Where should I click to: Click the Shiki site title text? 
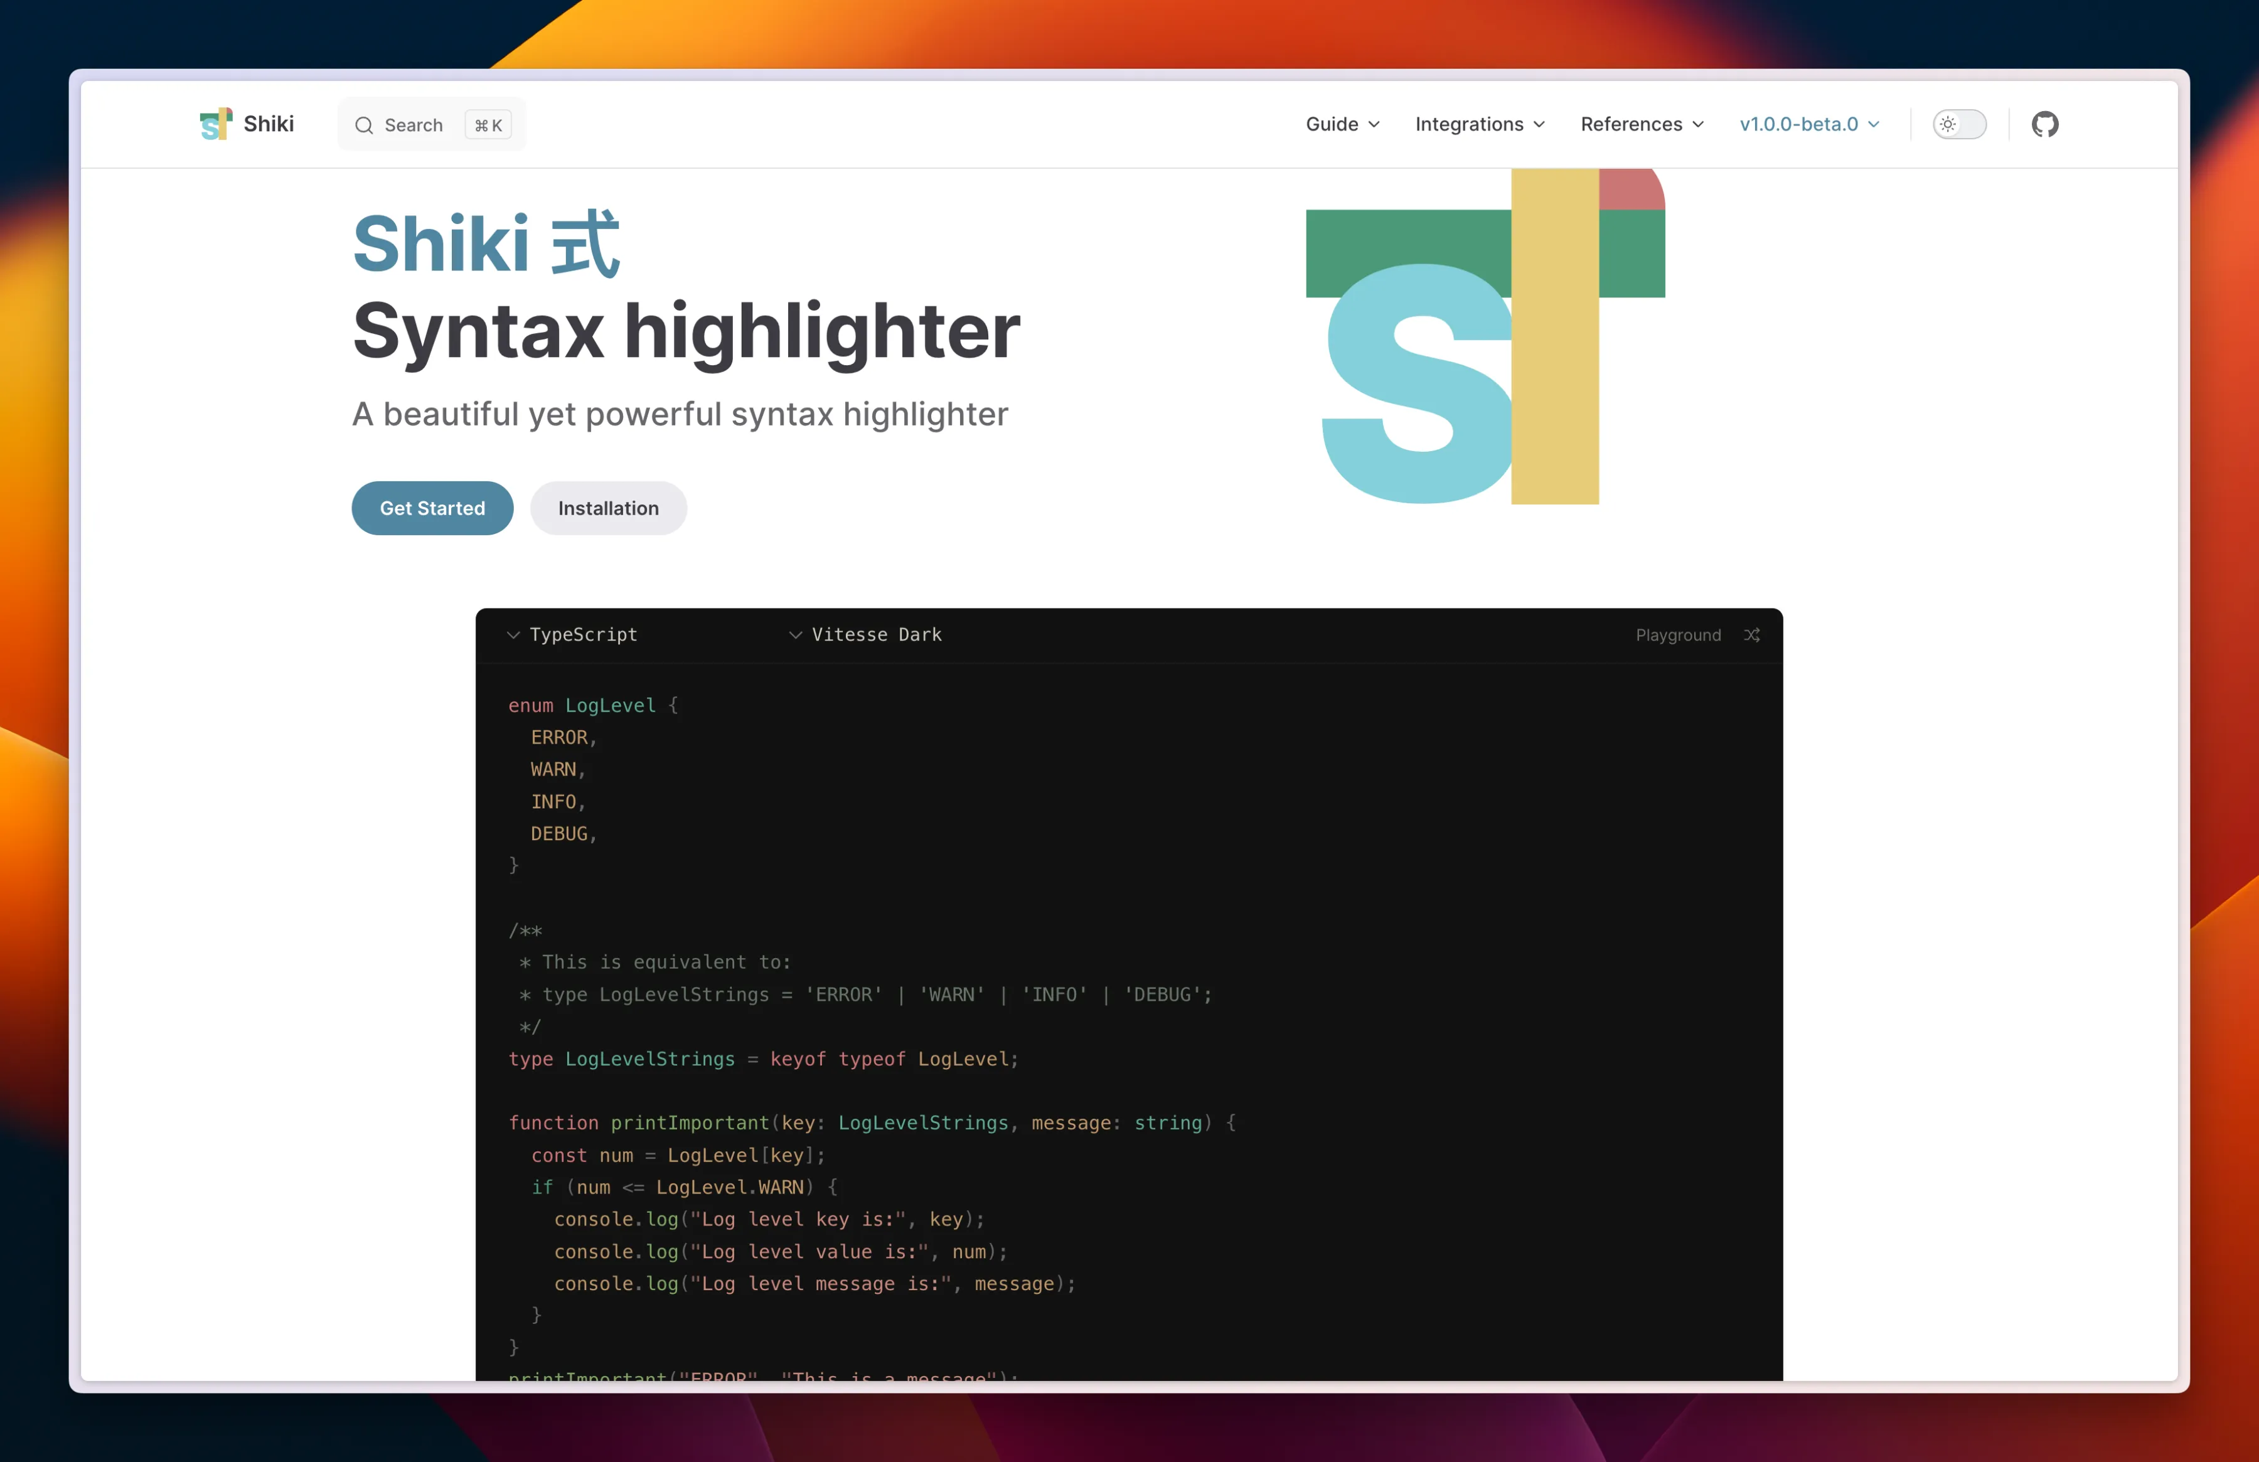269,124
